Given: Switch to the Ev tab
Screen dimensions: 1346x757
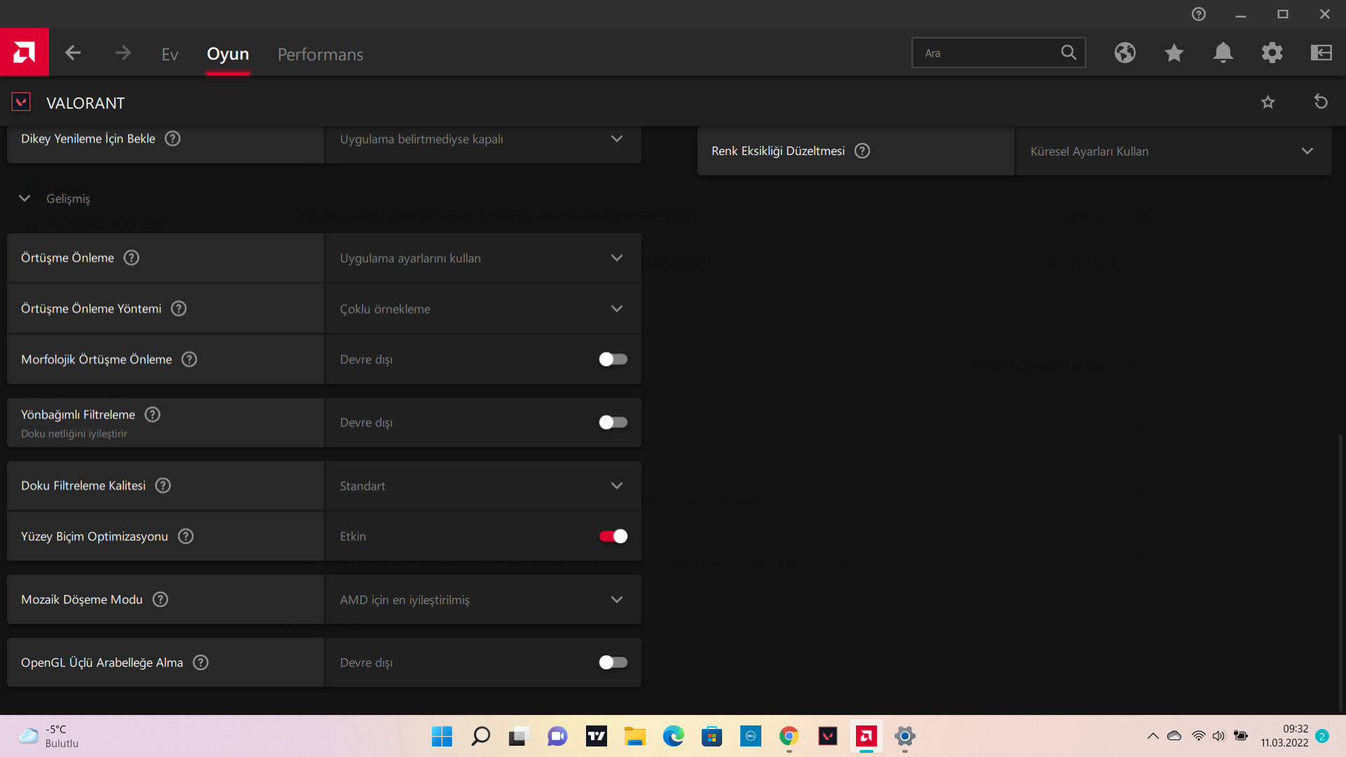Looking at the screenshot, I should point(170,55).
